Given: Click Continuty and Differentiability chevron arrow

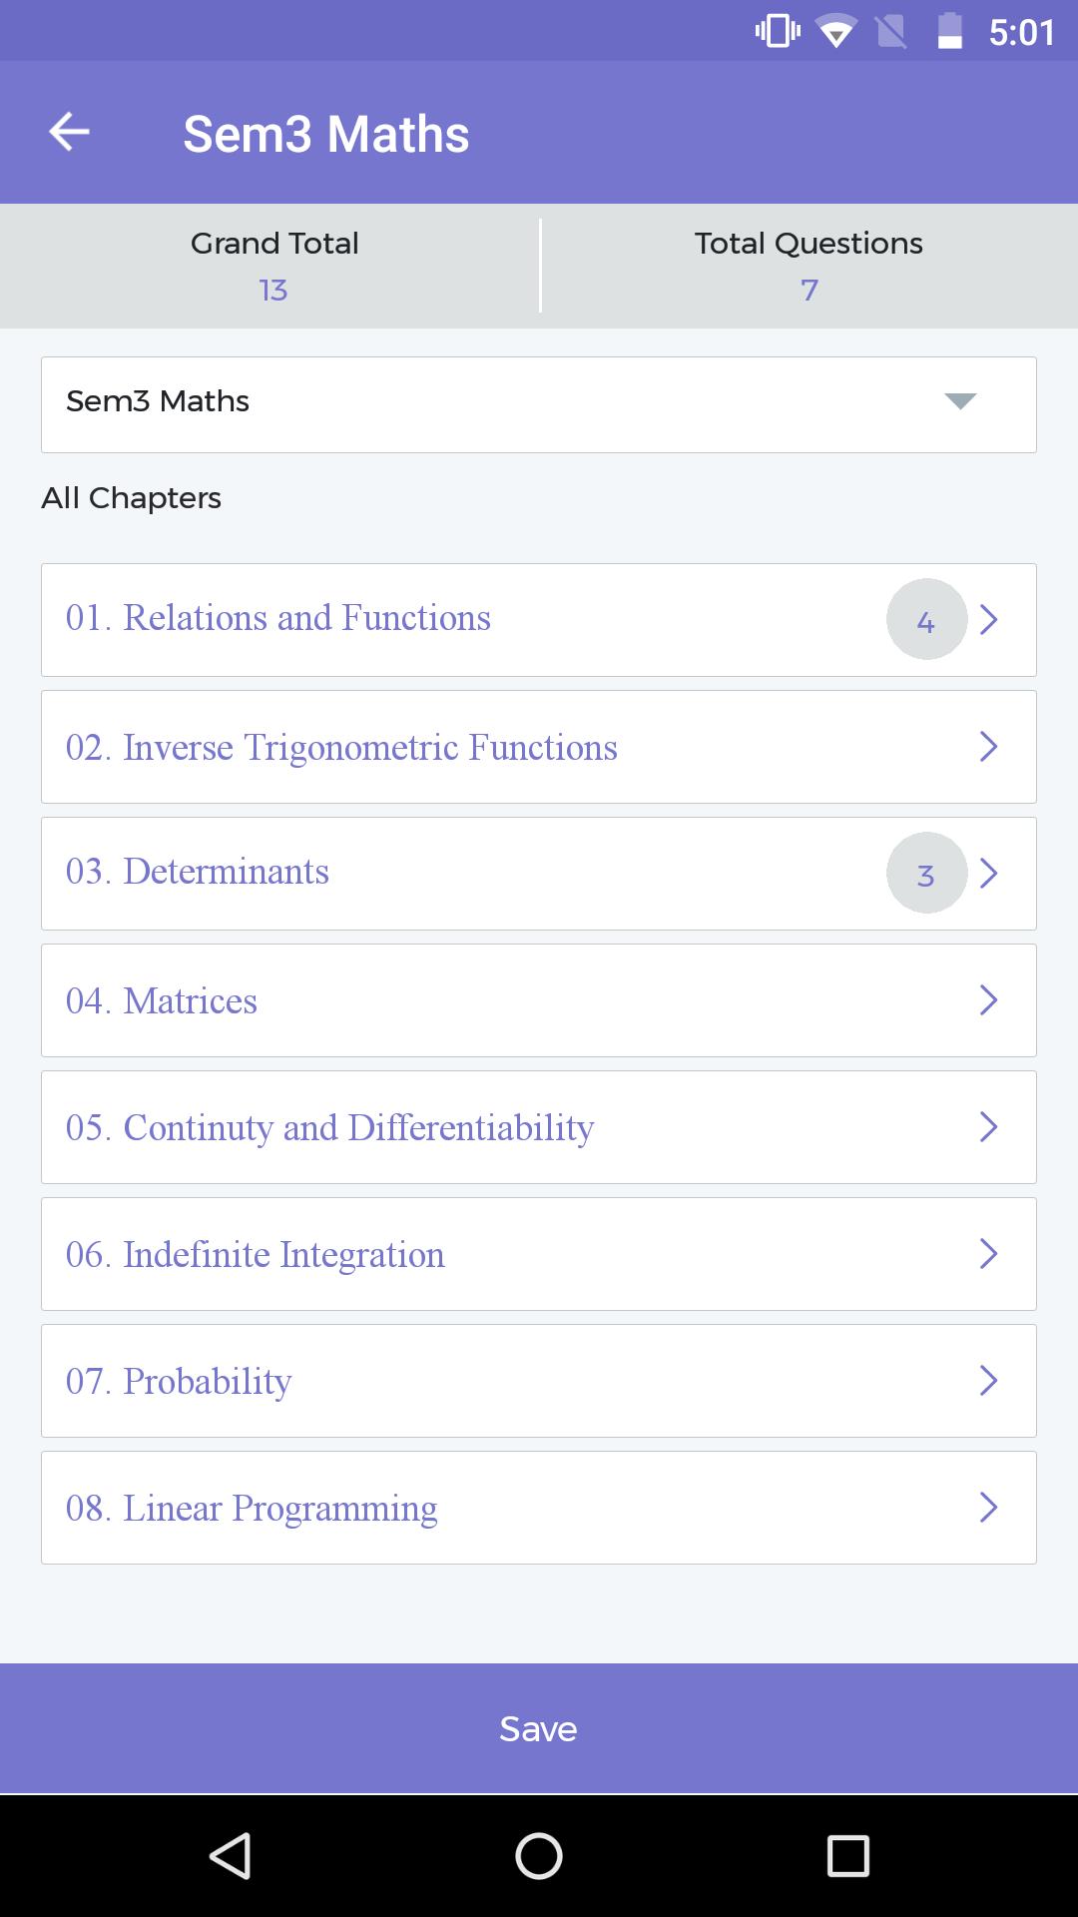Looking at the screenshot, I should tap(989, 1127).
